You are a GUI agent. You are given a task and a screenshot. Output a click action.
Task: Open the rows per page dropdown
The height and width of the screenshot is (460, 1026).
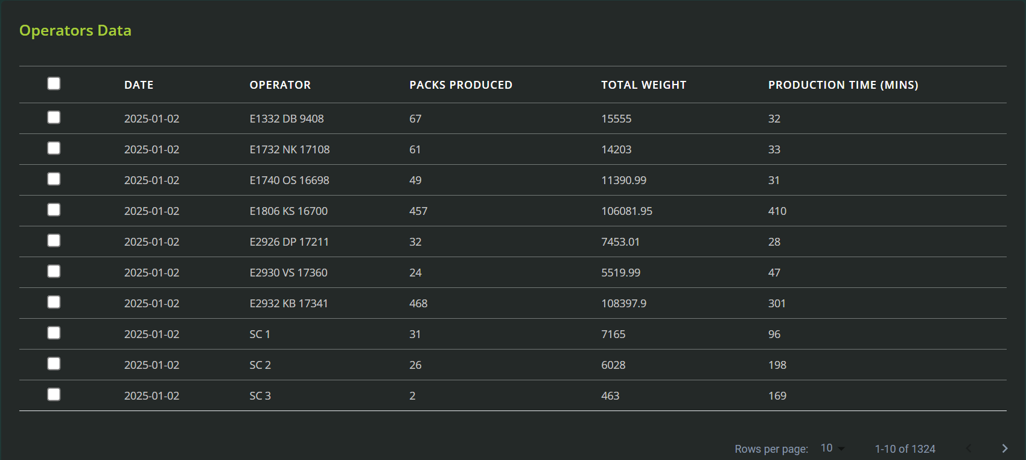(832, 449)
